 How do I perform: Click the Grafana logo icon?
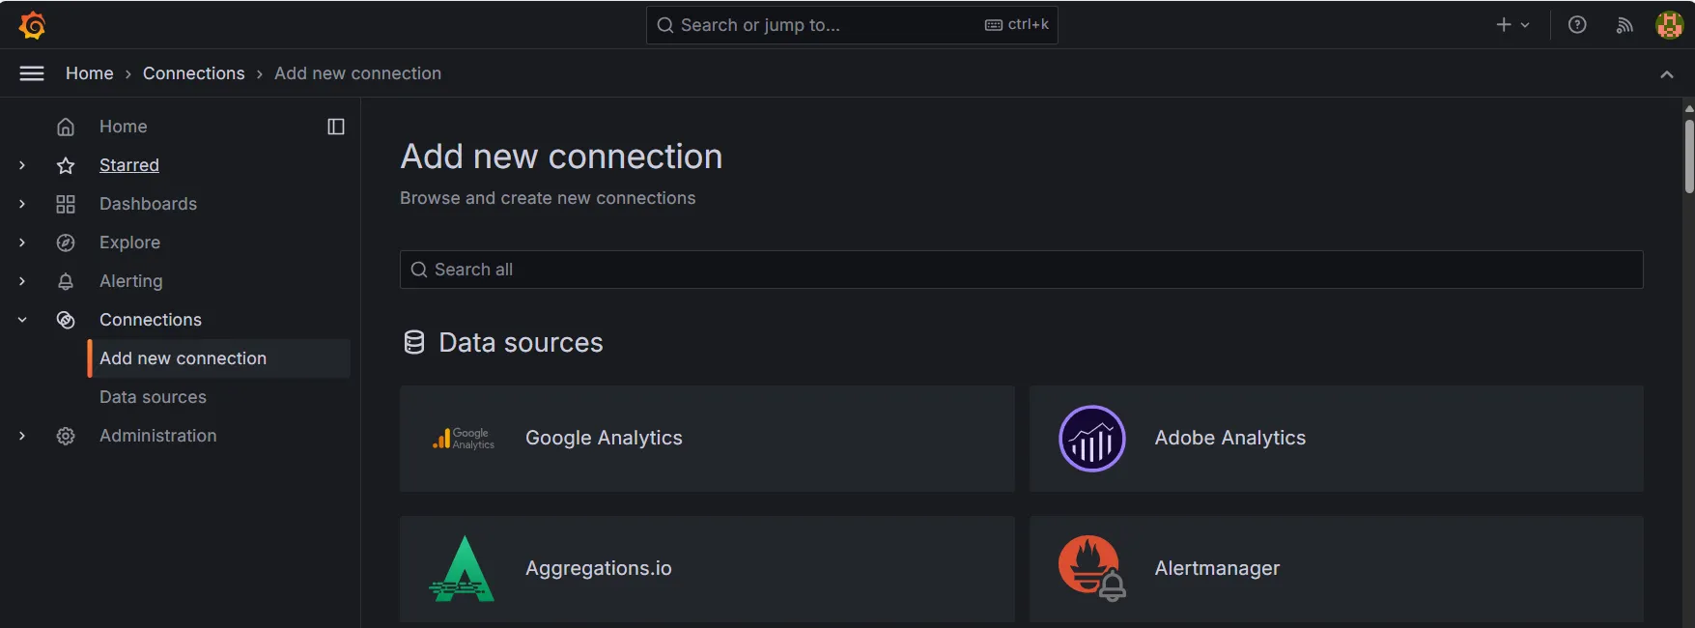(x=32, y=25)
